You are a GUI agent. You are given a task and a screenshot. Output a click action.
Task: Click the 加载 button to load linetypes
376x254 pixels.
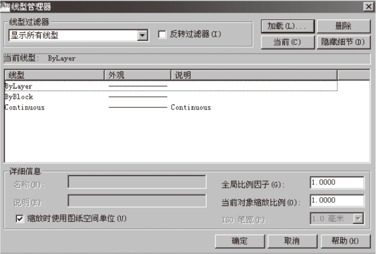click(287, 26)
